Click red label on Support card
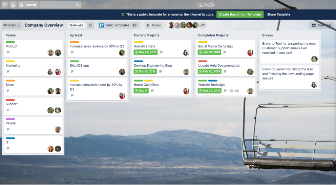The image size is (336, 185). click(10, 100)
